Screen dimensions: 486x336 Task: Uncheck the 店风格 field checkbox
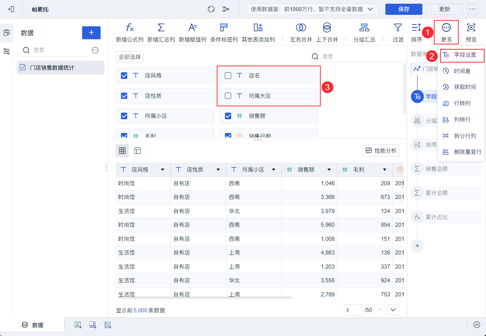pos(124,76)
